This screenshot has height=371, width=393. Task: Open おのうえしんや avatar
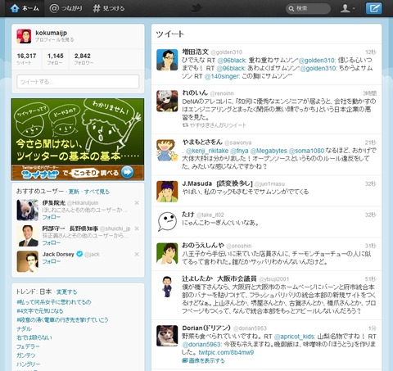pos(167,253)
